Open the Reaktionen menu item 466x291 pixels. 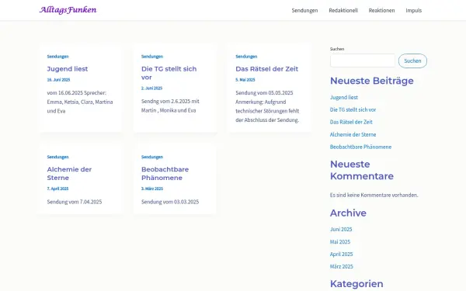381,10
